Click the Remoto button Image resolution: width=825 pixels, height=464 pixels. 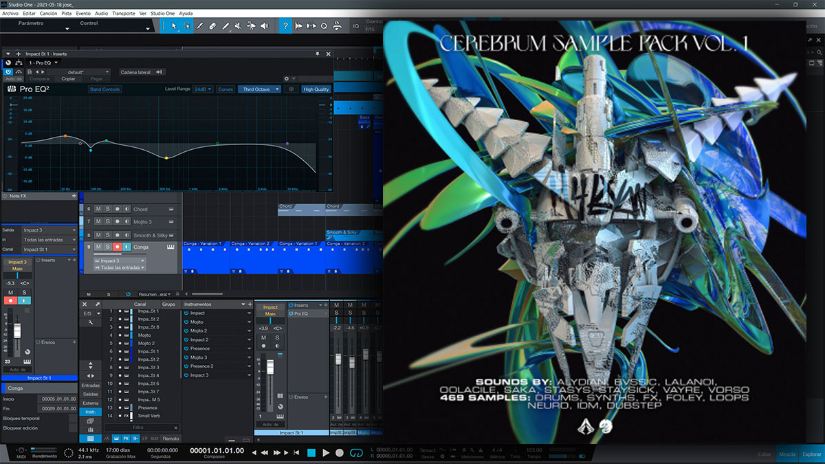[170, 439]
